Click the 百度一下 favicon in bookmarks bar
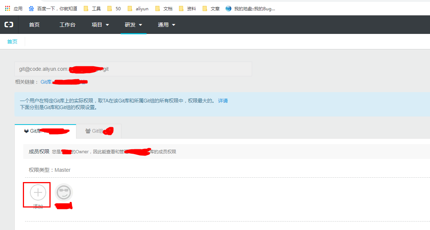The width and height of the screenshot is (430, 230). [x=31, y=8]
